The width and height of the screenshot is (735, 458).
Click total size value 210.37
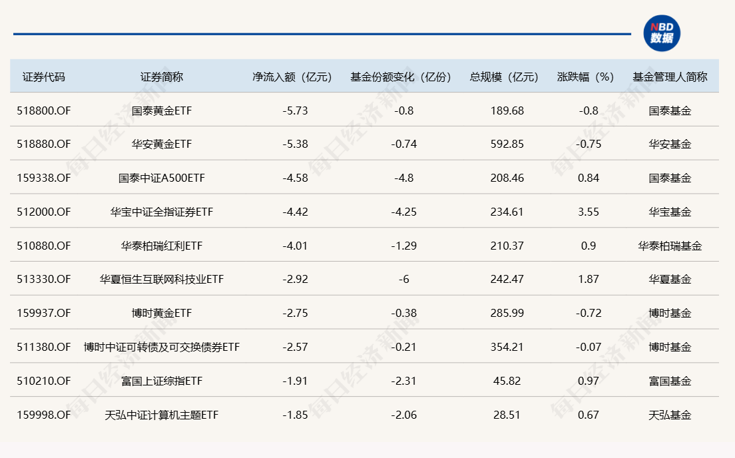click(x=507, y=246)
